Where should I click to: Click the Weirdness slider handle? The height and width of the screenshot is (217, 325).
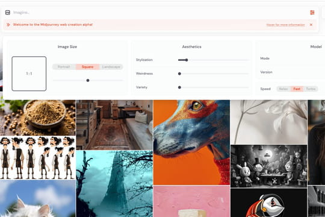179,74
